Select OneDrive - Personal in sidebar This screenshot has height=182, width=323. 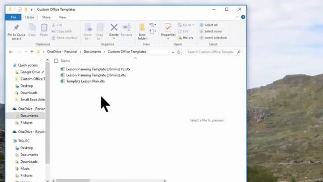click(x=29, y=109)
